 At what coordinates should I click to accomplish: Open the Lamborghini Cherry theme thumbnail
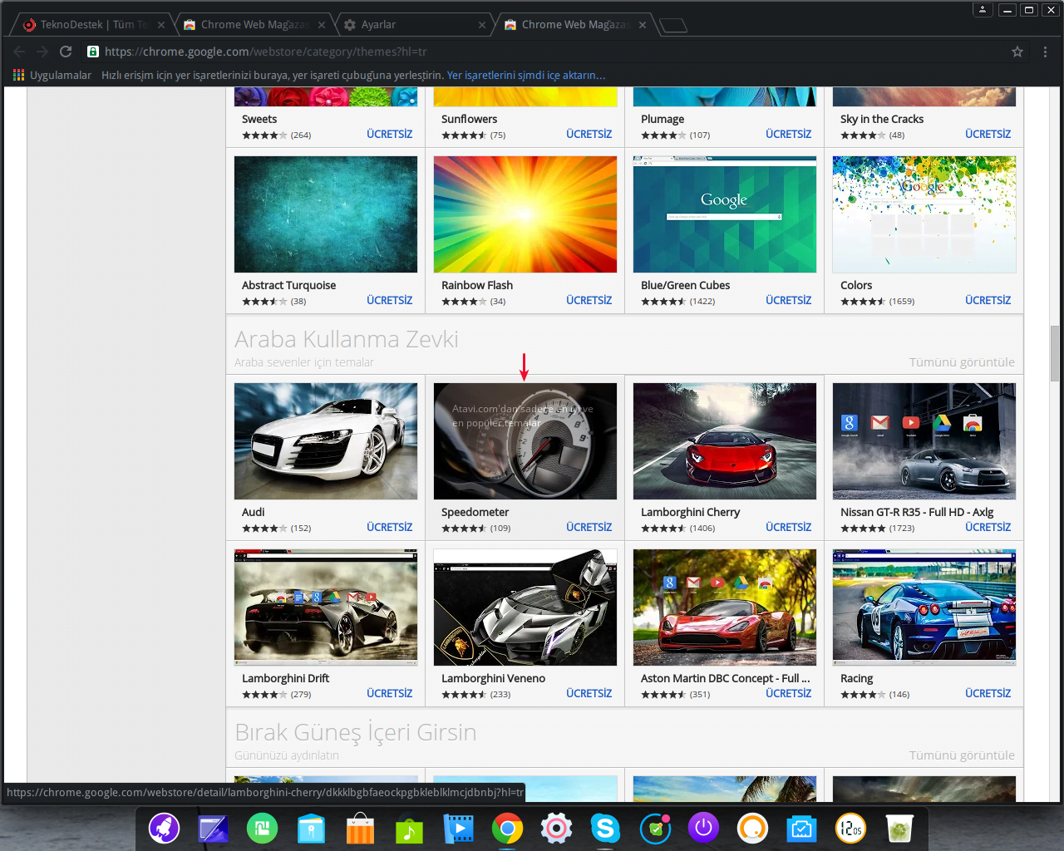(x=724, y=441)
